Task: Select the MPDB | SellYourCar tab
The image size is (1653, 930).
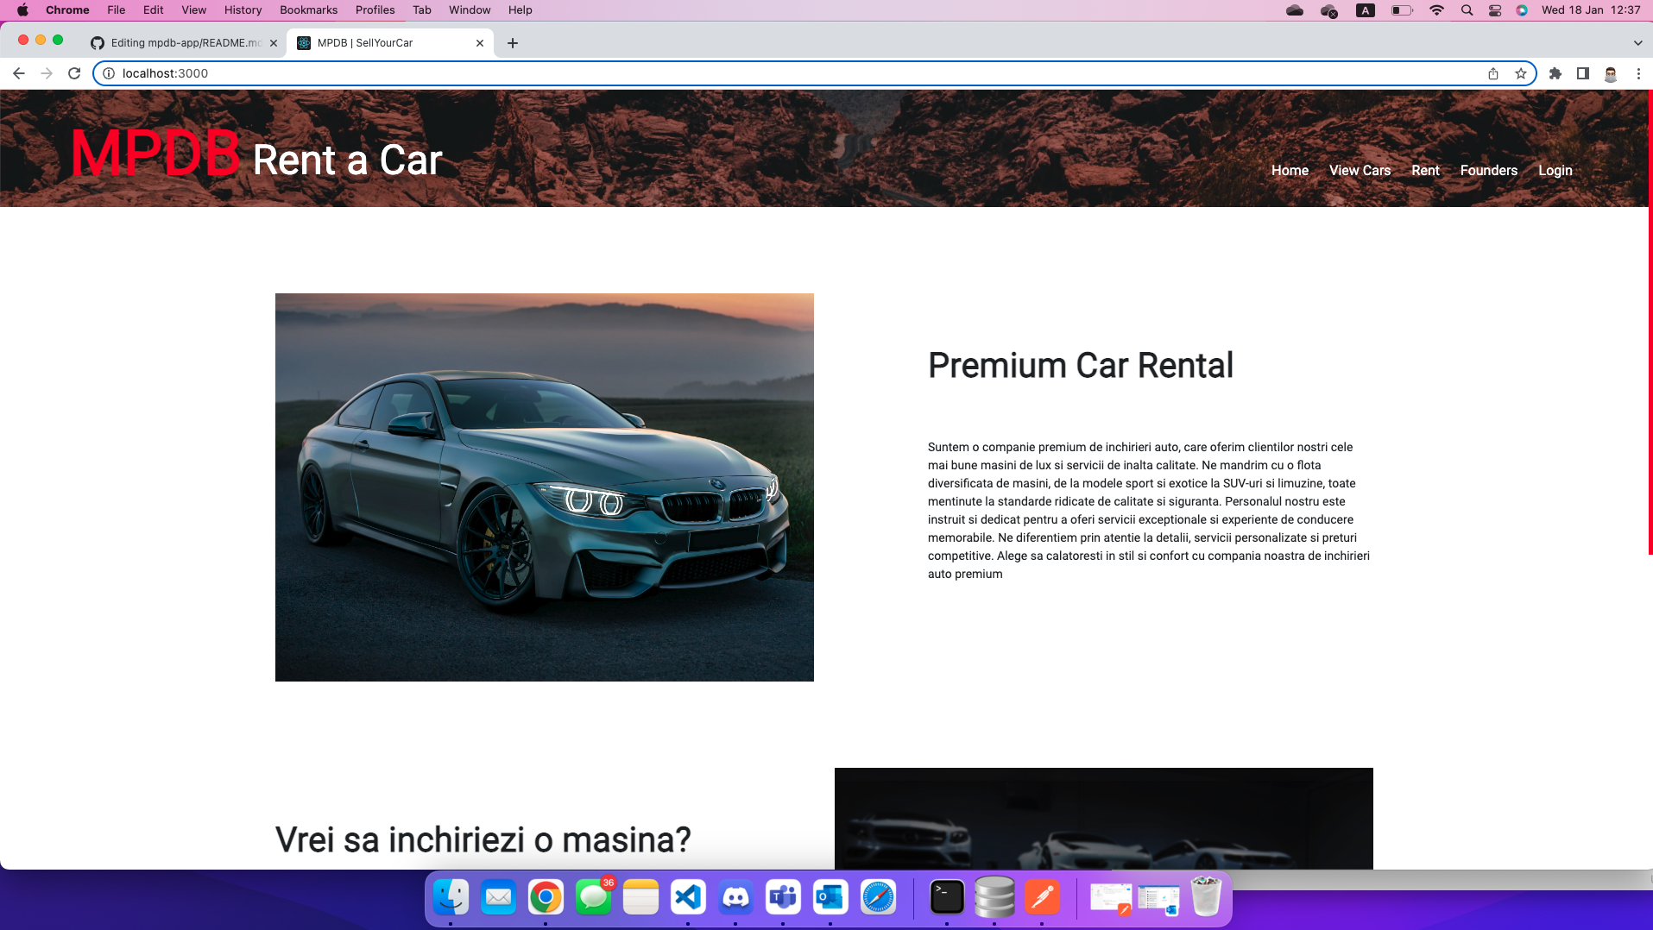Action: pyautogui.click(x=390, y=43)
